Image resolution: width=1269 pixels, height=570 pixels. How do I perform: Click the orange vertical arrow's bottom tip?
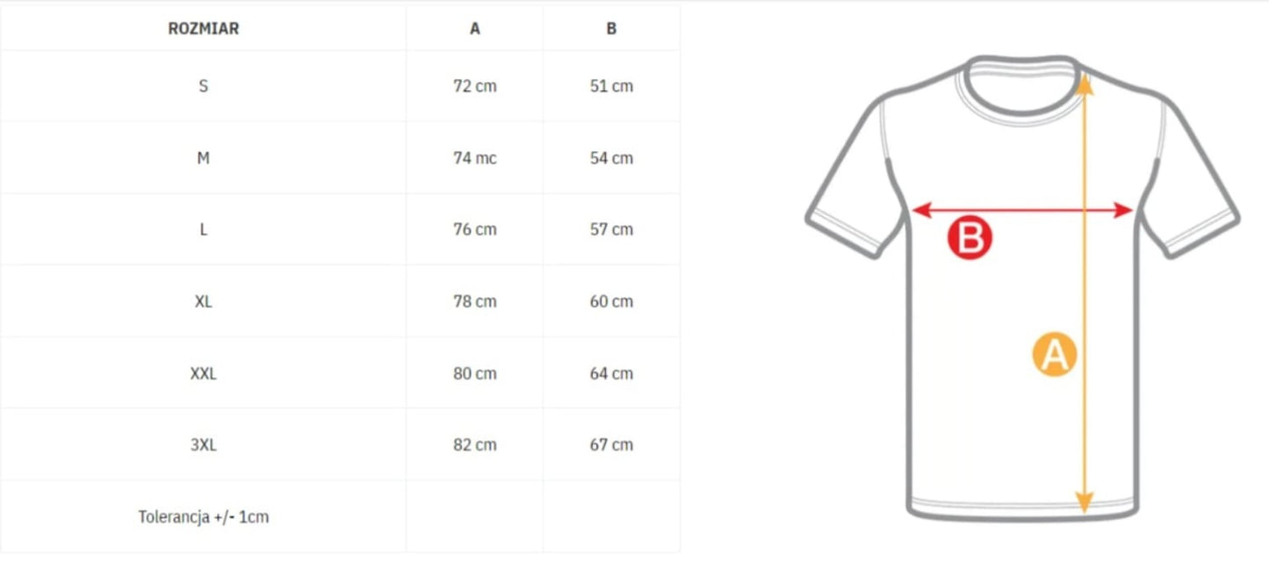[x=1085, y=505]
